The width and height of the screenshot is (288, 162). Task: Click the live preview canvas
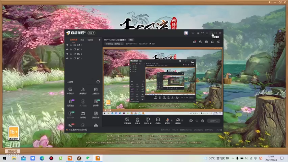coord(163,81)
